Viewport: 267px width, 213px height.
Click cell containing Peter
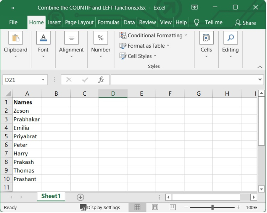(27, 145)
